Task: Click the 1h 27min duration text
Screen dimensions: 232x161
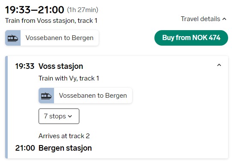Action: pos(83,10)
